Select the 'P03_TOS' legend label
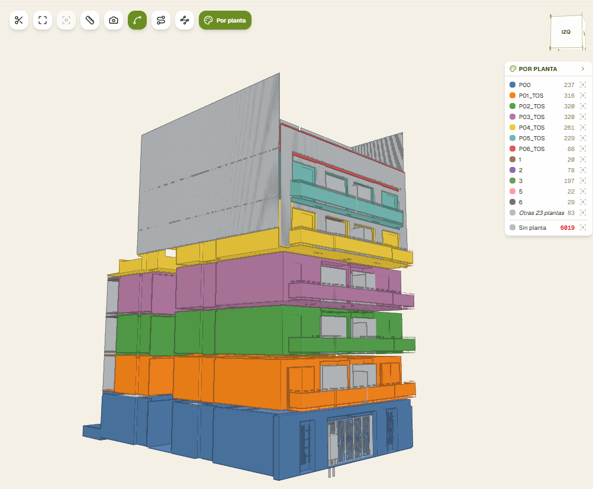Viewport: 593px width, 489px height. (531, 117)
